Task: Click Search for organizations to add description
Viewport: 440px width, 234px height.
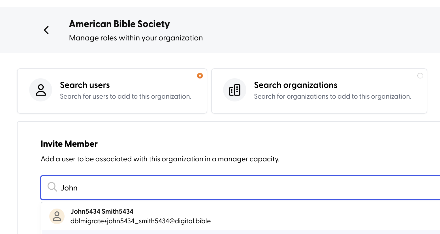Action: point(332,96)
